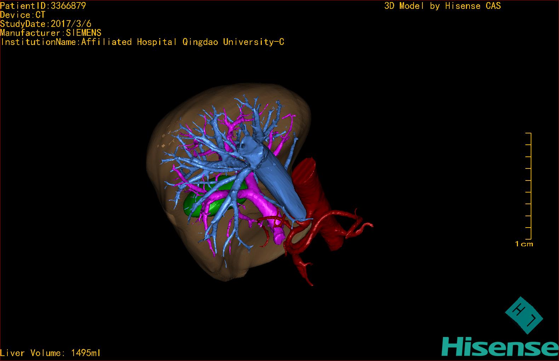559x361 pixels.
Task: Select the Device:CT line
Action: tap(23, 15)
